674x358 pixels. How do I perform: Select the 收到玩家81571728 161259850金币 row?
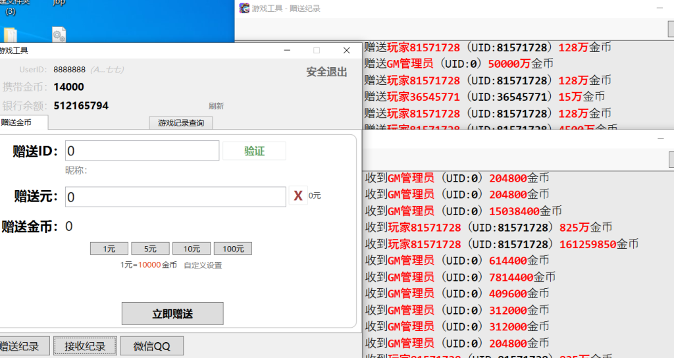tap(502, 244)
